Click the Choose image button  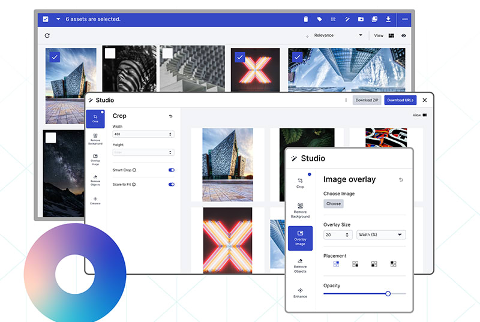[334, 204]
